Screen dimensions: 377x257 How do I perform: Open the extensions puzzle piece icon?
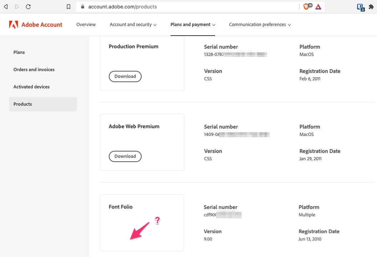pyautogui.click(x=371, y=7)
